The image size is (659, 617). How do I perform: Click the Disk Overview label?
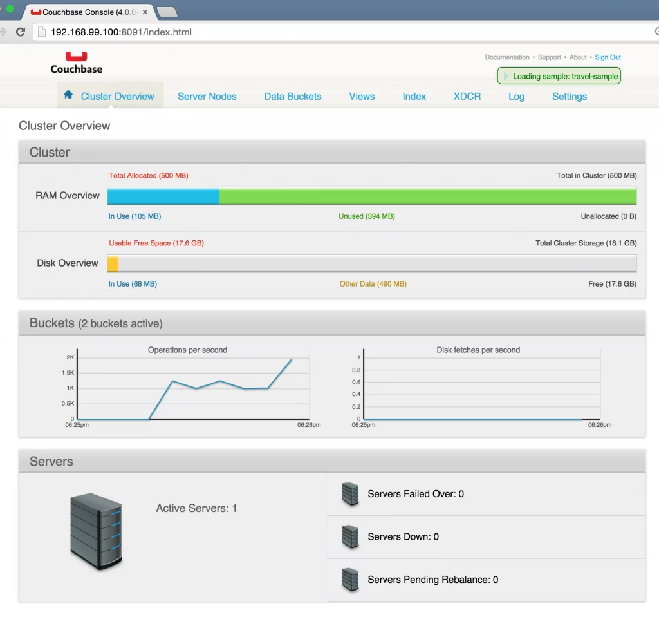67,263
